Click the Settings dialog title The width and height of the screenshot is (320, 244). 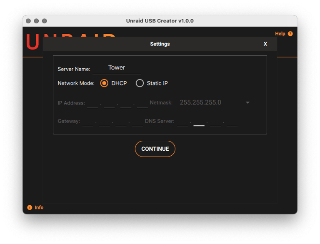(160, 44)
